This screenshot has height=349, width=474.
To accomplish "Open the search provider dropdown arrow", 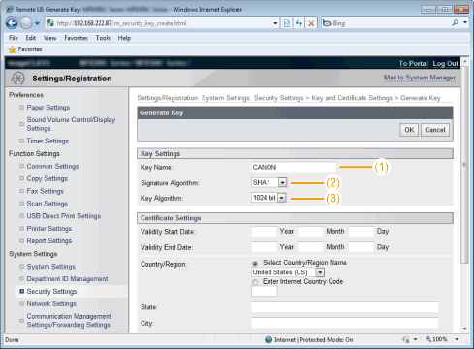I will 465,23.
